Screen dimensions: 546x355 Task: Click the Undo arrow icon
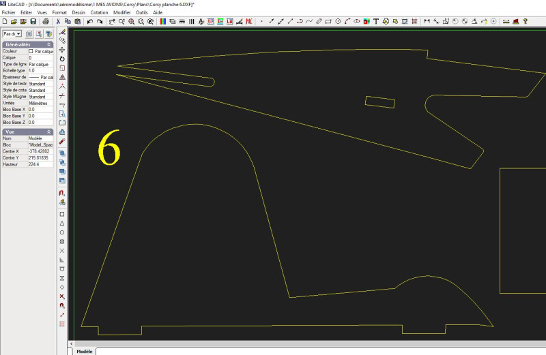[x=90, y=22]
